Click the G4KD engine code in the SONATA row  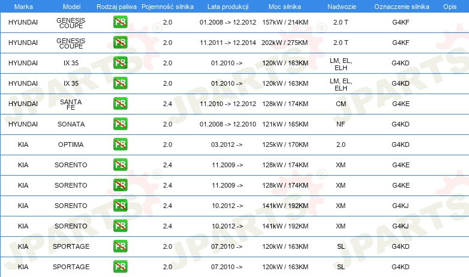[x=401, y=124]
